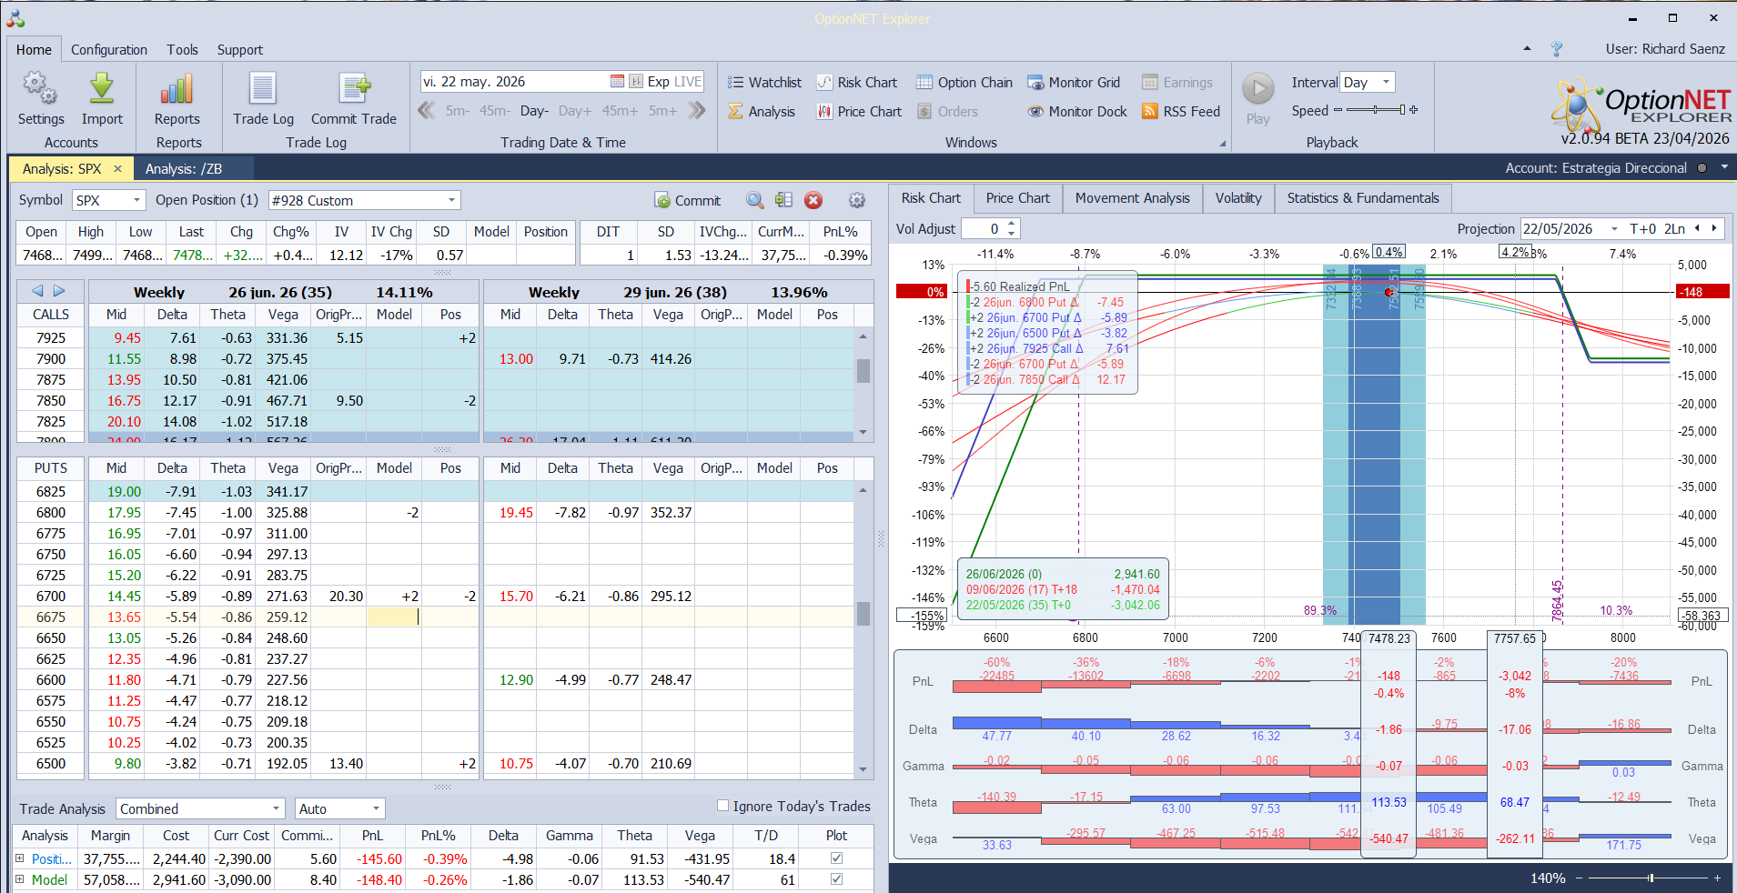1737x893 pixels.
Task: Click the Commit Trade icon
Action: (x=354, y=100)
